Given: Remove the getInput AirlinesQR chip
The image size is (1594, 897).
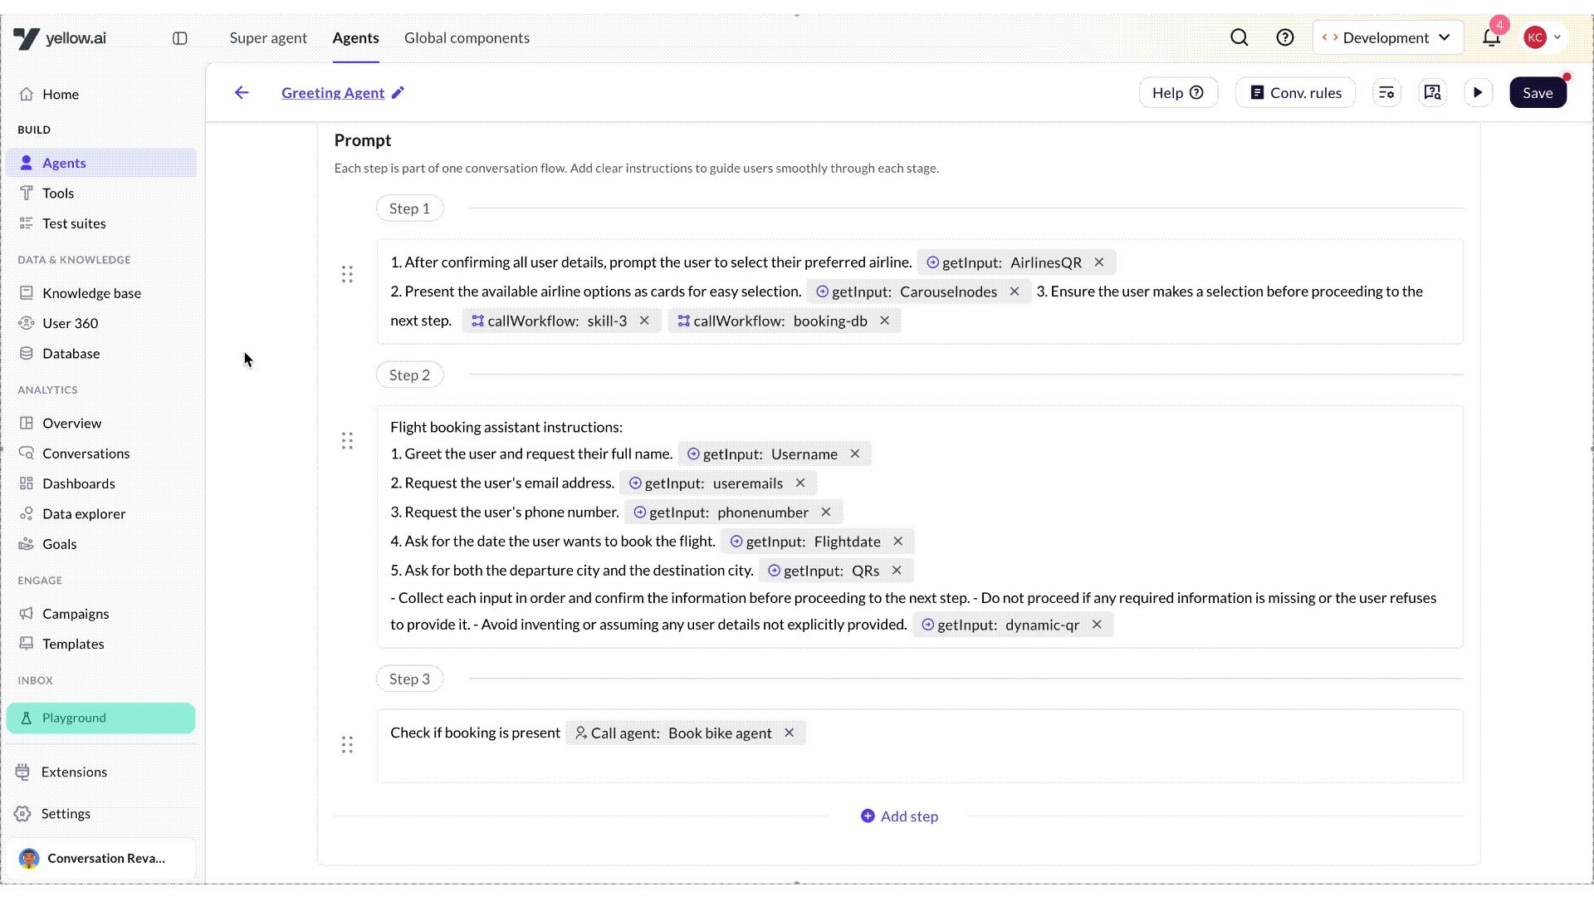Looking at the screenshot, I should [1099, 262].
